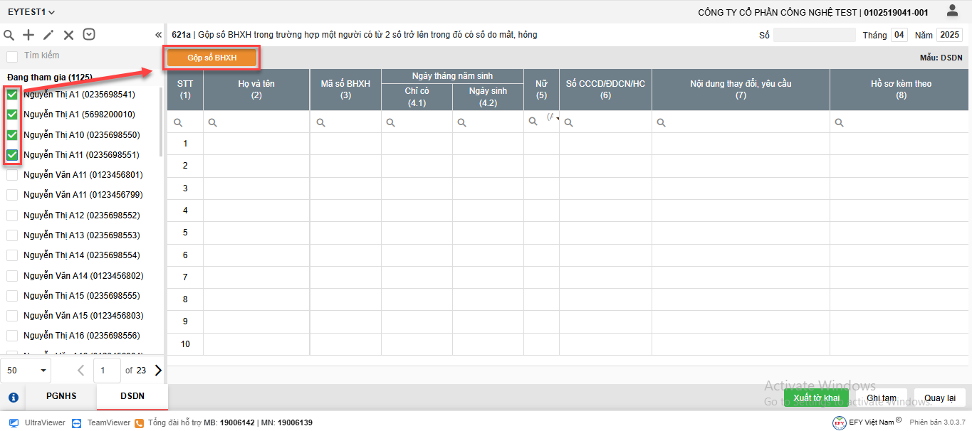This screenshot has height=431, width=972.
Task: Click the blue info icon at bottom left
Action: (x=13, y=397)
